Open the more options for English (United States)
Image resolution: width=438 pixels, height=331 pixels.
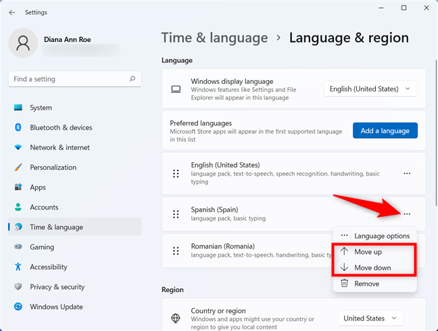pyautogui.click(x=406, y=174)
